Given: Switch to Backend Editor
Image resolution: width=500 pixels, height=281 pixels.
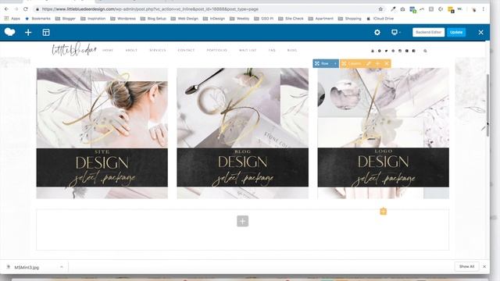Looking at the screenshot, I should point(428,32).
